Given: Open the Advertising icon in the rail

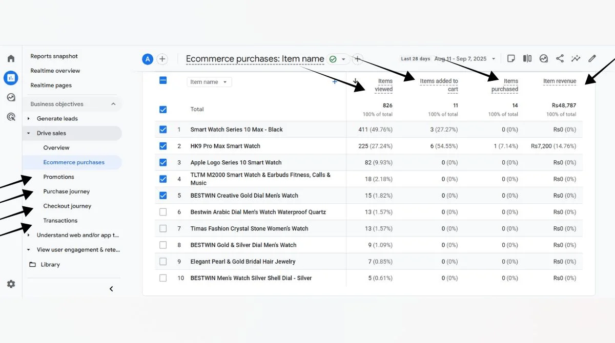Looking at the screenshot, I should pyautogui.click(x=11, y=117).
